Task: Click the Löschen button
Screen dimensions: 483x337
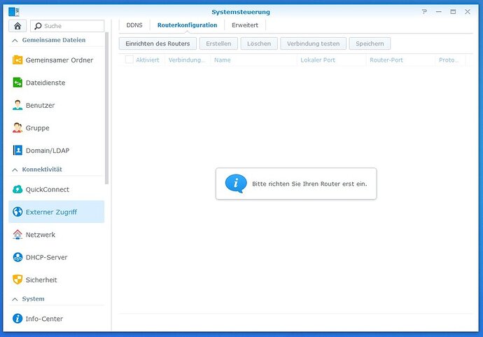Action: pyautogui.click(x=259, y=43)
